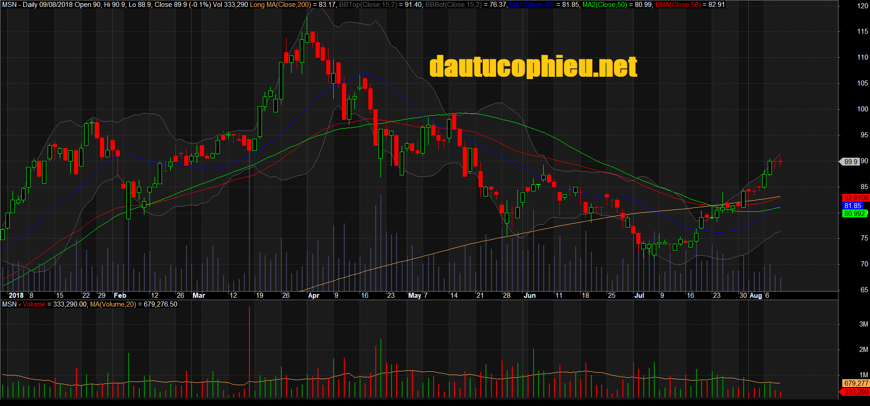The width and height of the screenshot is (870, 406).
Task: Click the Jul label on the date axis
Action: coord(639,295)
